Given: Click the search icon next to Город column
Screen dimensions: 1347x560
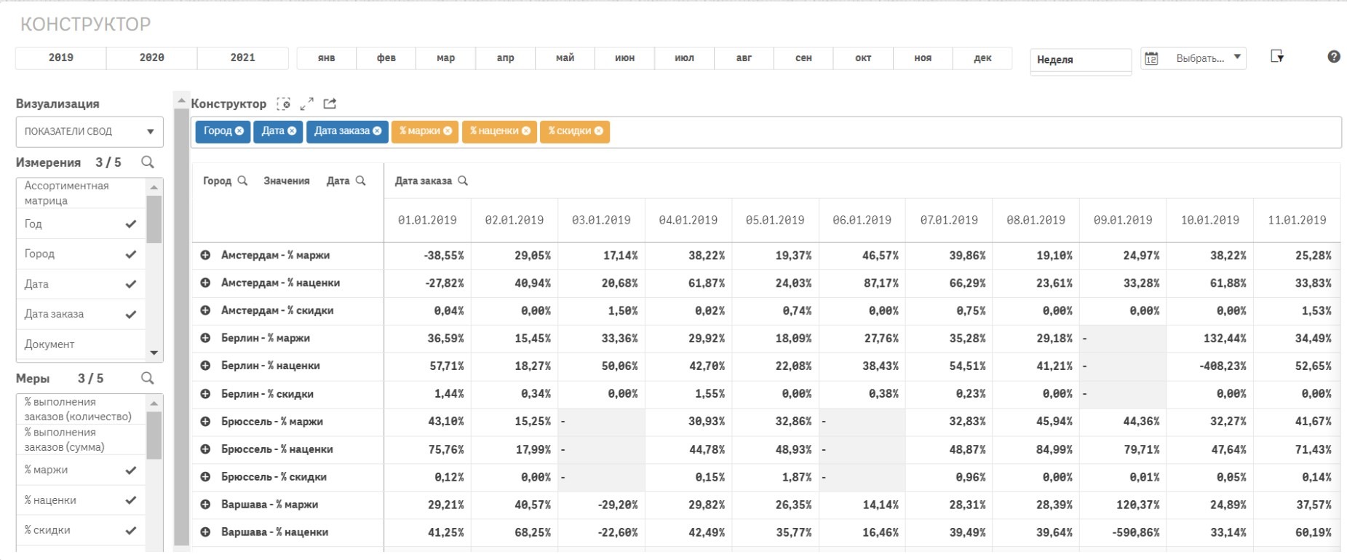Looking at the screenshot, I should click(242, 181).
